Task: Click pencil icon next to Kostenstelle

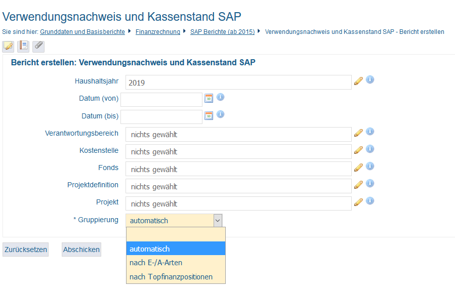Action: pyautogui.click(x=359, y=150)
